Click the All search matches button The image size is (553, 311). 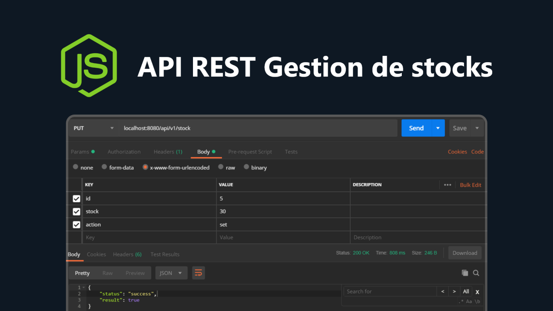coord(466,292)
